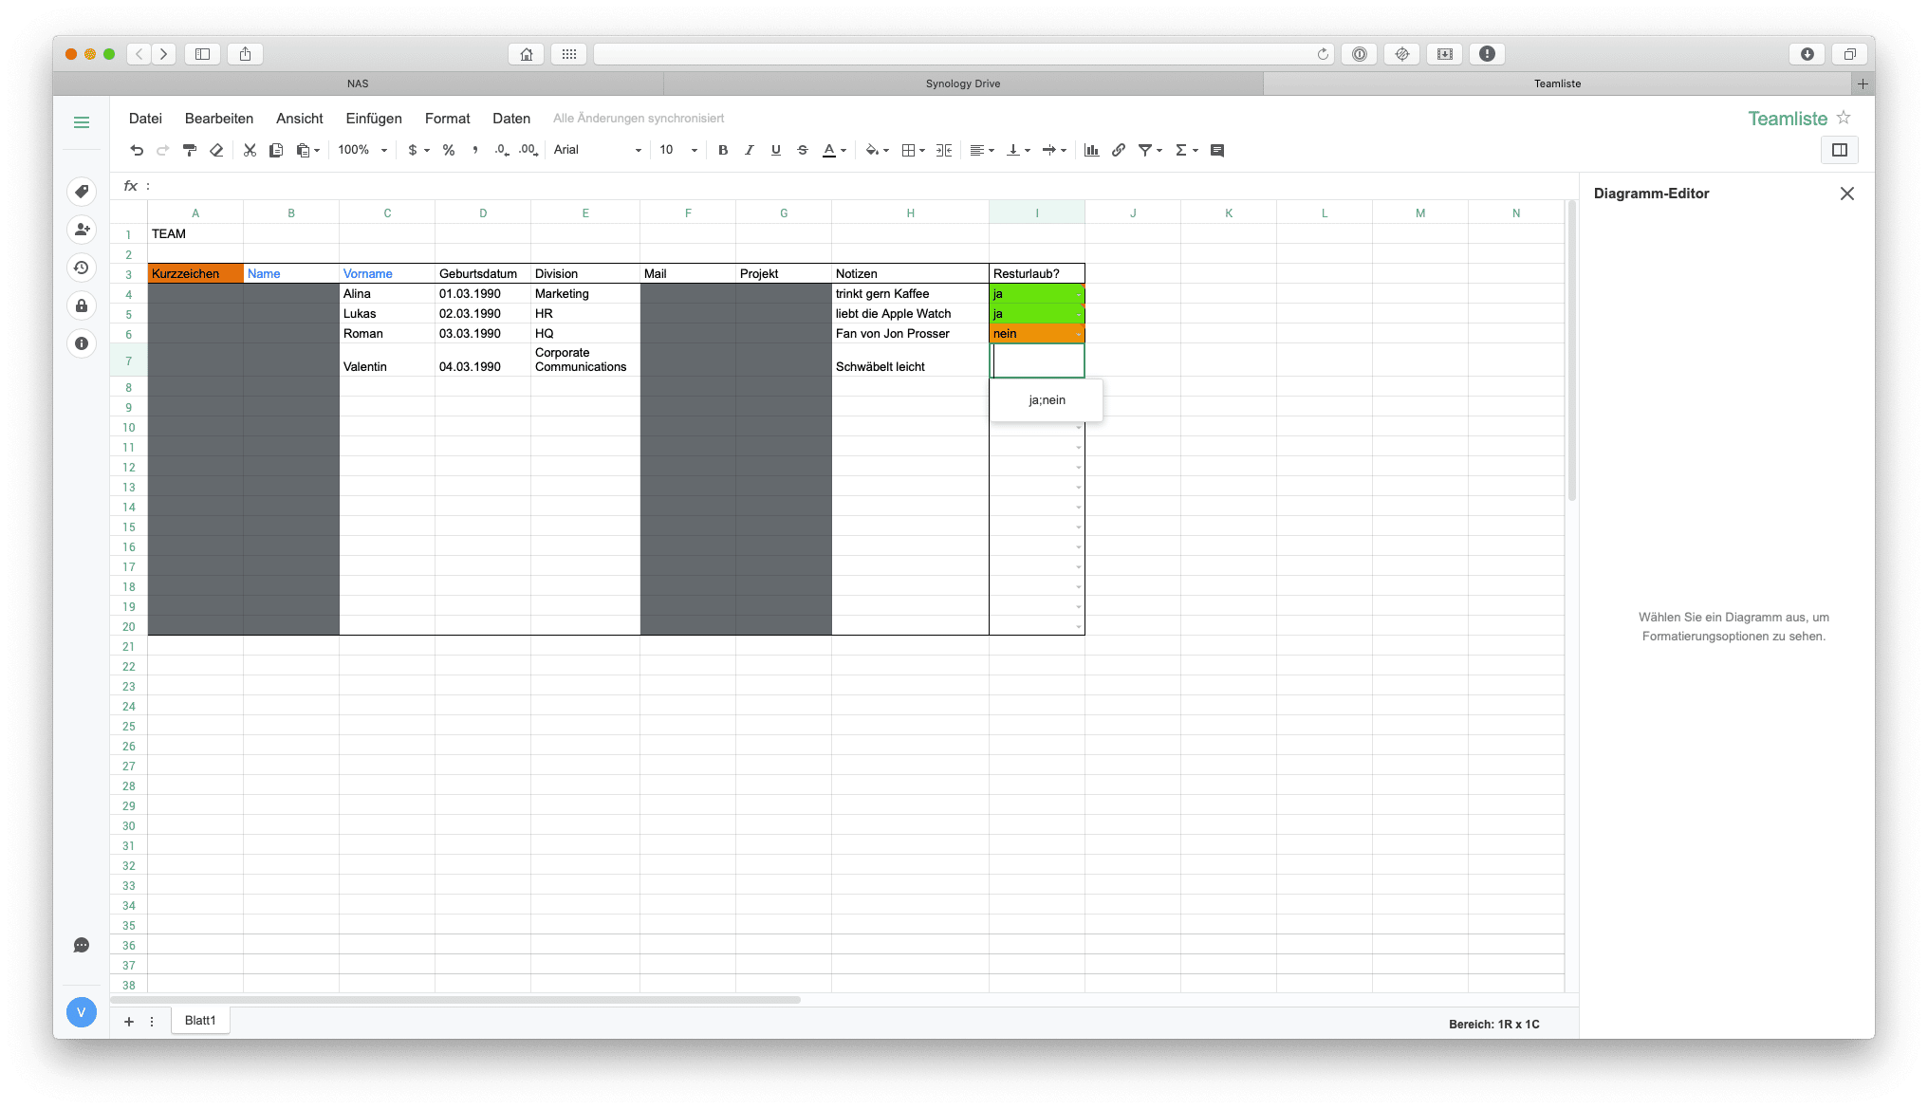Toggle bold formatting

pos(723,150)
